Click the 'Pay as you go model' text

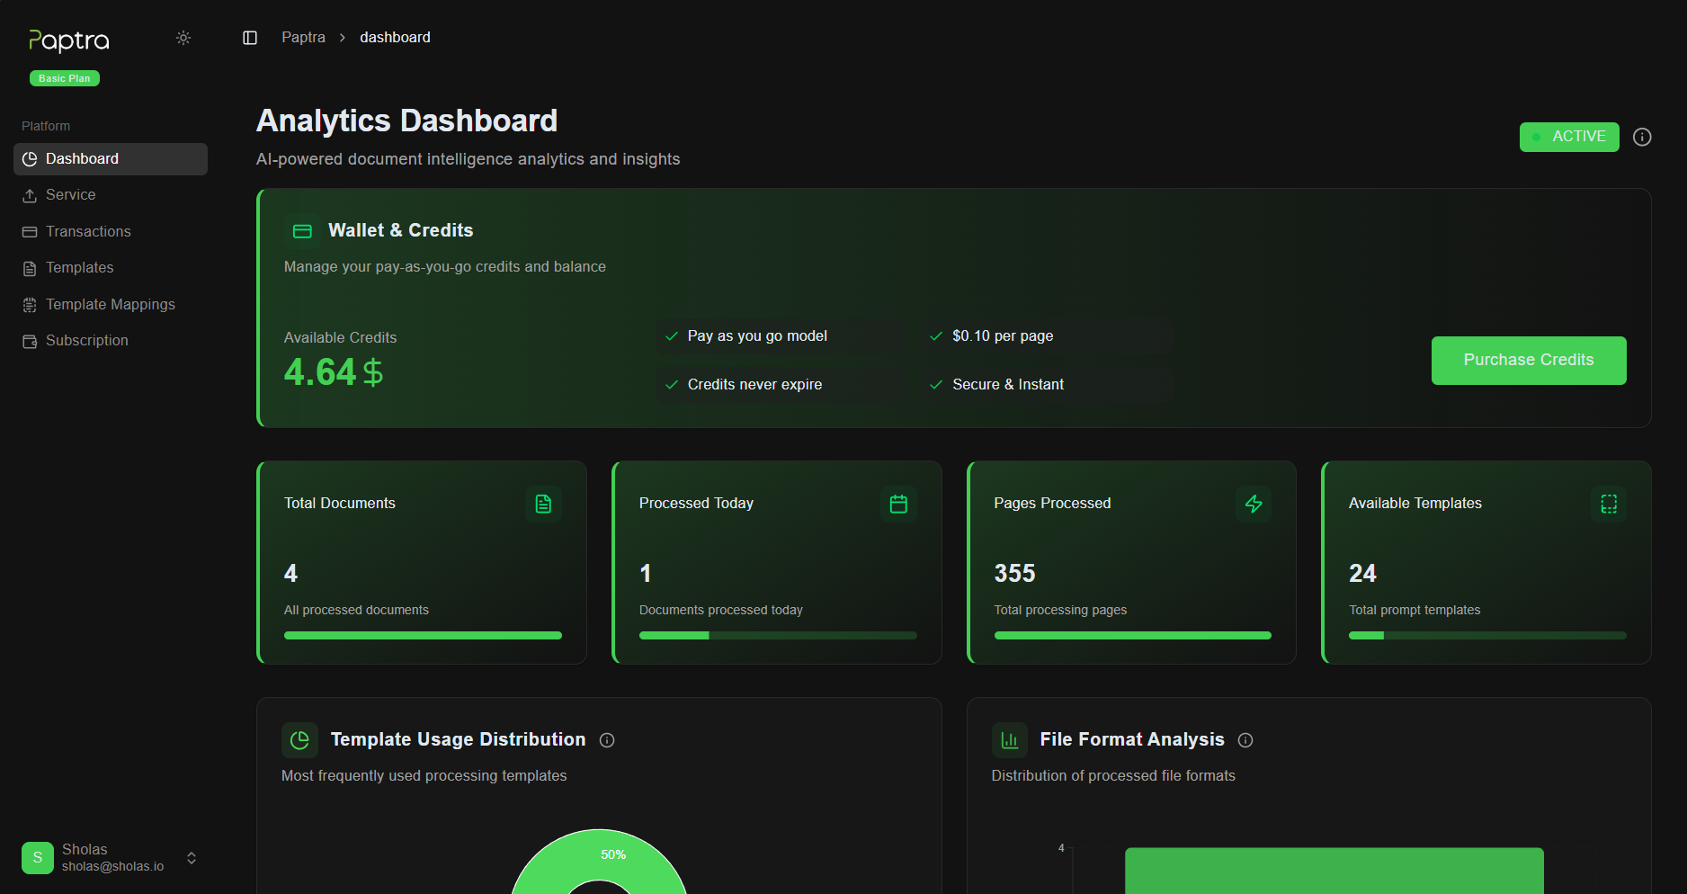point(757,336)
